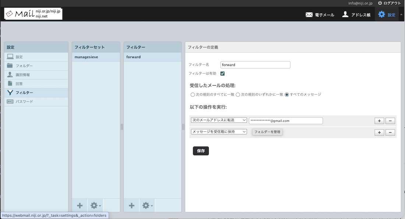Image resolution: width=405 pixels, height=219 pixels.
Task: Open the filter set gear actions menu
Action: (x=95, y=205)
